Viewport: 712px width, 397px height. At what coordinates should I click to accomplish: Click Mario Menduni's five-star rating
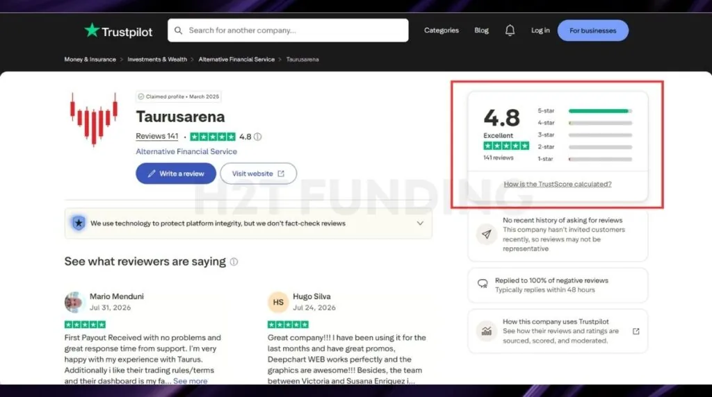tap(85, 325)
